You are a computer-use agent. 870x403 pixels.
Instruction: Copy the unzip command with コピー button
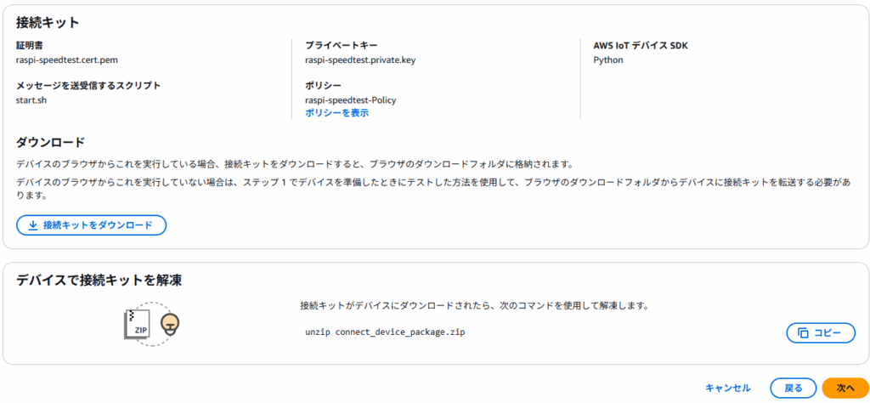(821, 333)
